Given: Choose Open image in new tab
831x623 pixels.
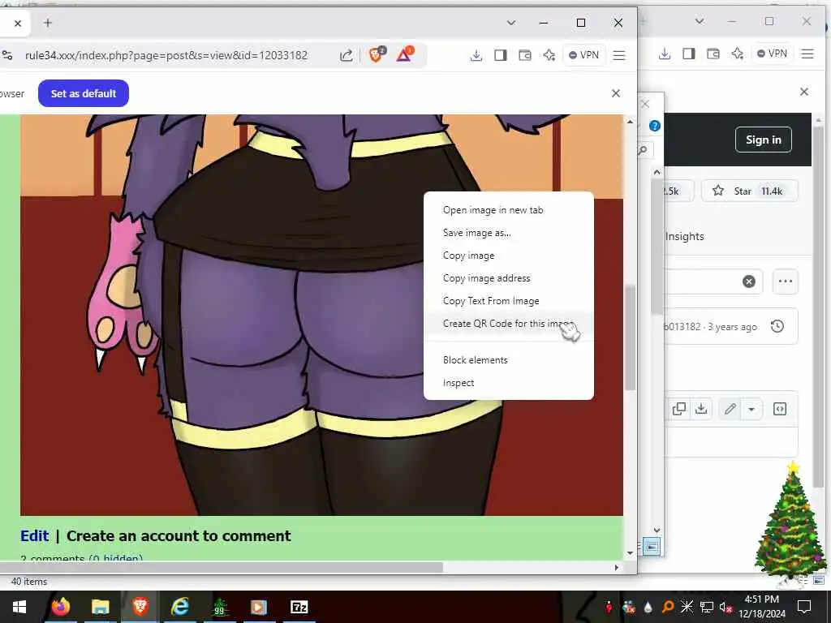Looking at the screenshot, I should [493, 210].
